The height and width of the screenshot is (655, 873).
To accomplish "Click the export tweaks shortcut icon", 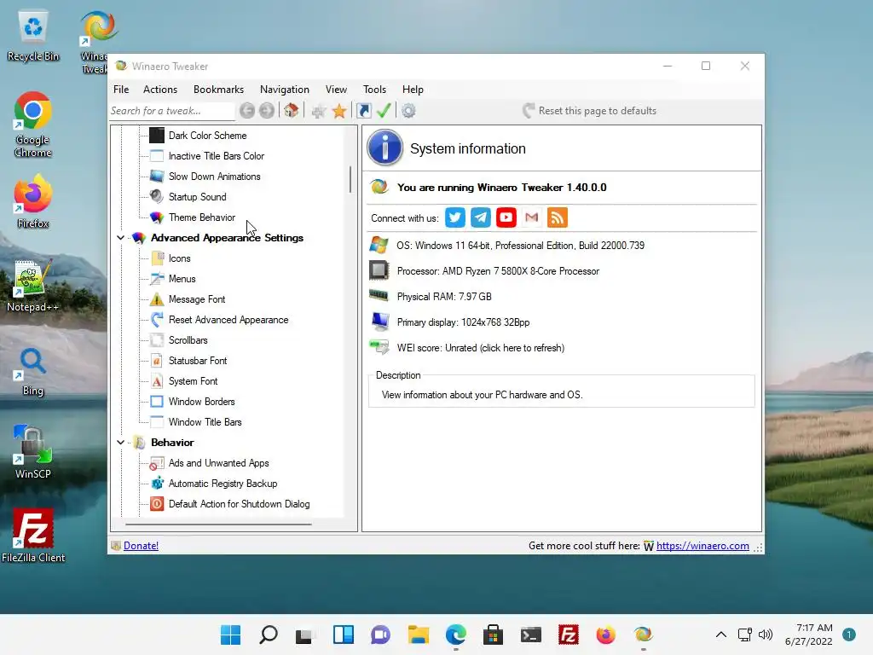I will point(364,110).
